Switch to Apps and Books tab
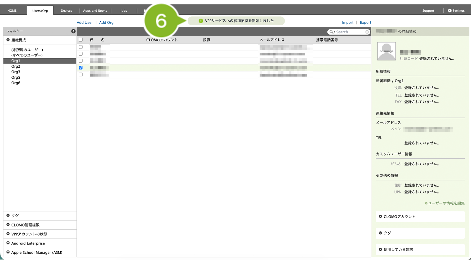The image size is (471, 264). click(95, 11)
